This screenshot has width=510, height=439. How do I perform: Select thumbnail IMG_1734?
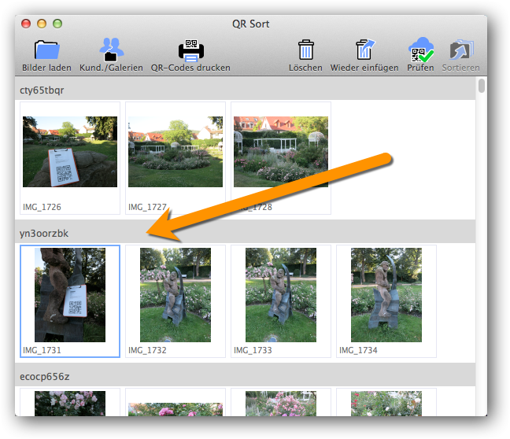(386, 295)
